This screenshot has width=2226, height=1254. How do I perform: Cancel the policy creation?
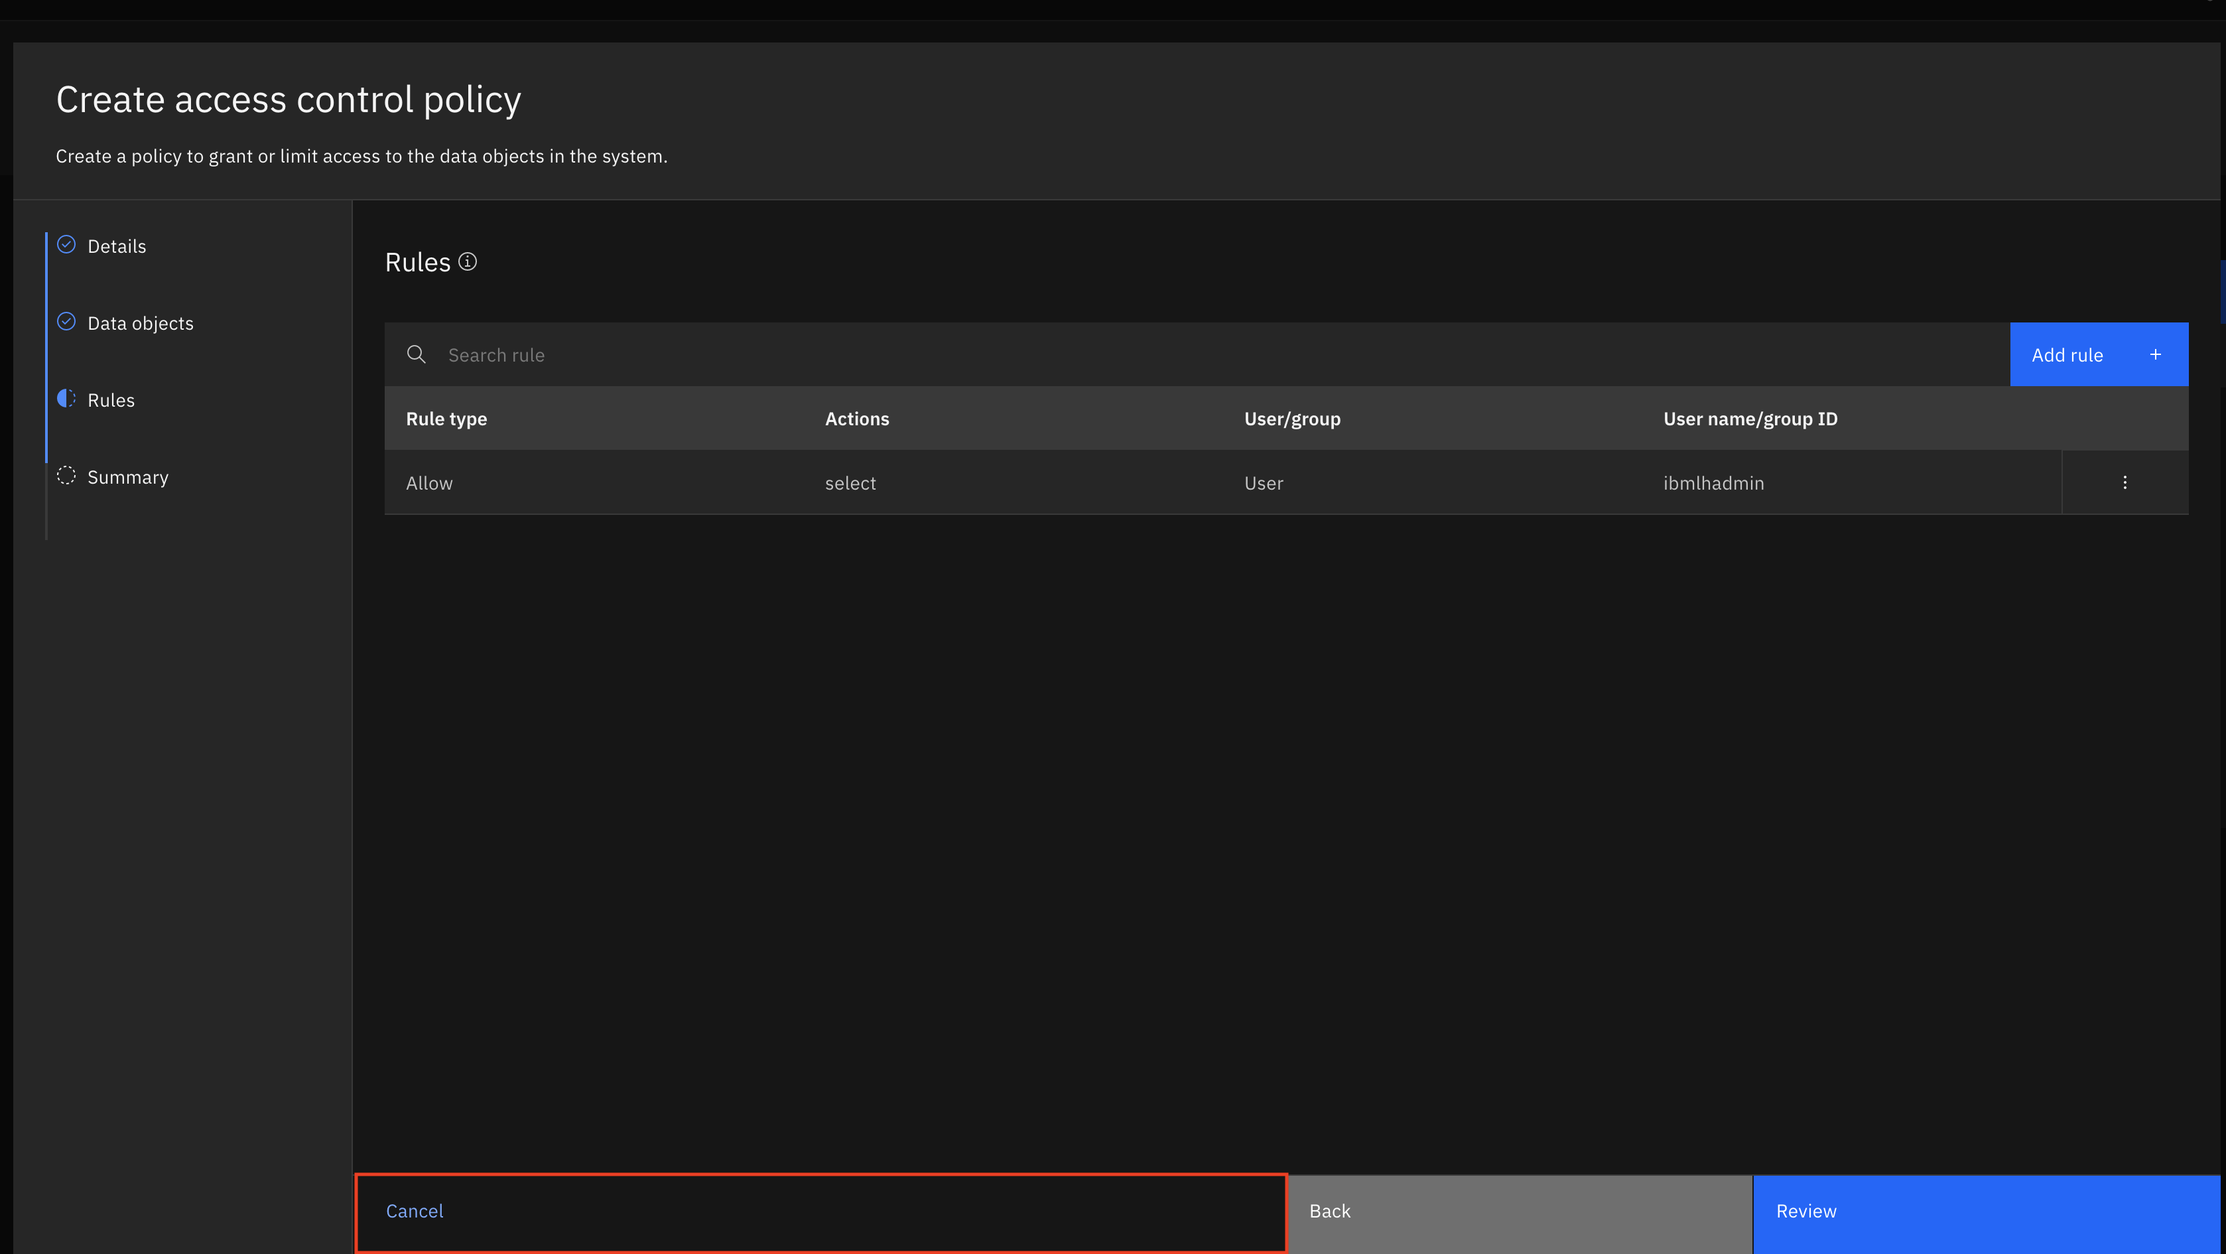415,1211
